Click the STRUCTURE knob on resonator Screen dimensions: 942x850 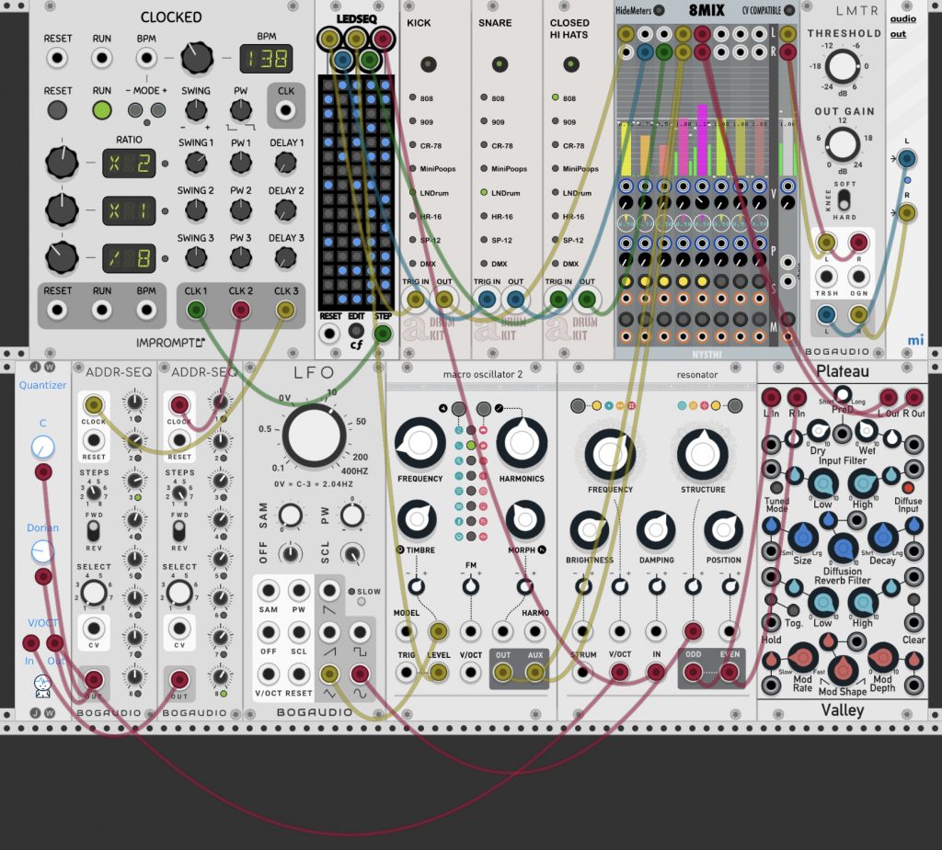(x=702, y=455)
